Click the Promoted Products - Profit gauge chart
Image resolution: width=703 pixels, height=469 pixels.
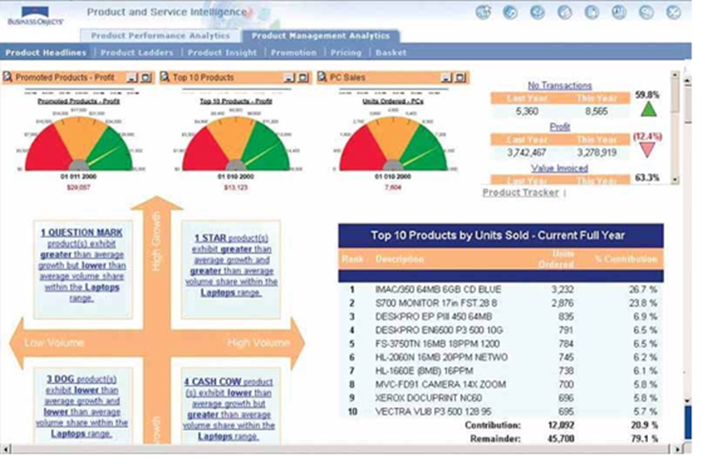[79, 143]
